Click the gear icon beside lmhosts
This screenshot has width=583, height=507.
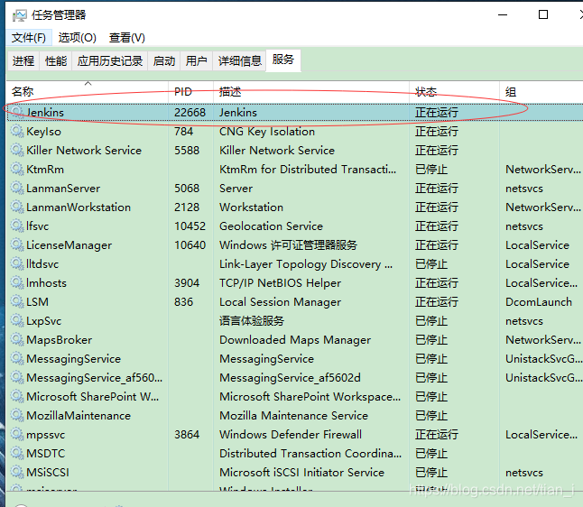coord(17,282)
